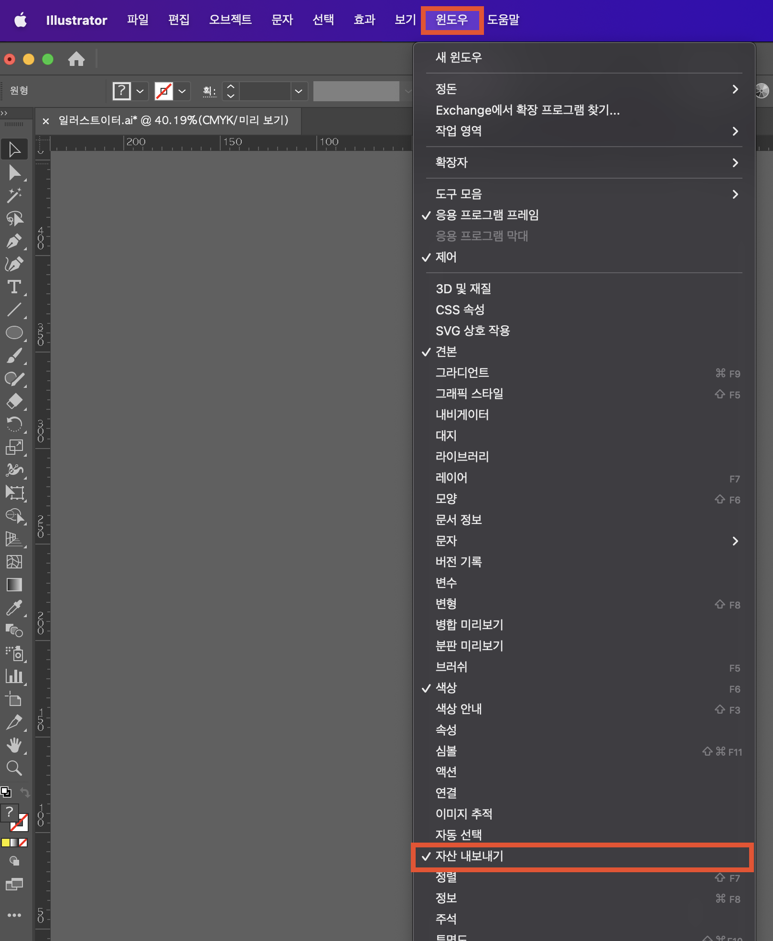Image resolution: width=773 pixels, height=941 pixels.
Task: Open fill color dropdown in control bar
Action: click(x=140, y=91)
